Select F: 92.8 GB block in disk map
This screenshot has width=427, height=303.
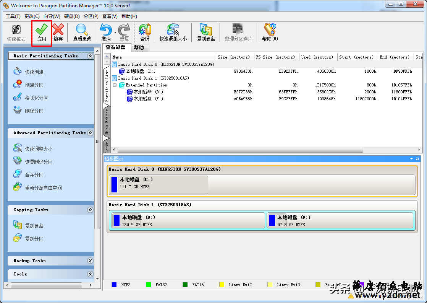340,220
